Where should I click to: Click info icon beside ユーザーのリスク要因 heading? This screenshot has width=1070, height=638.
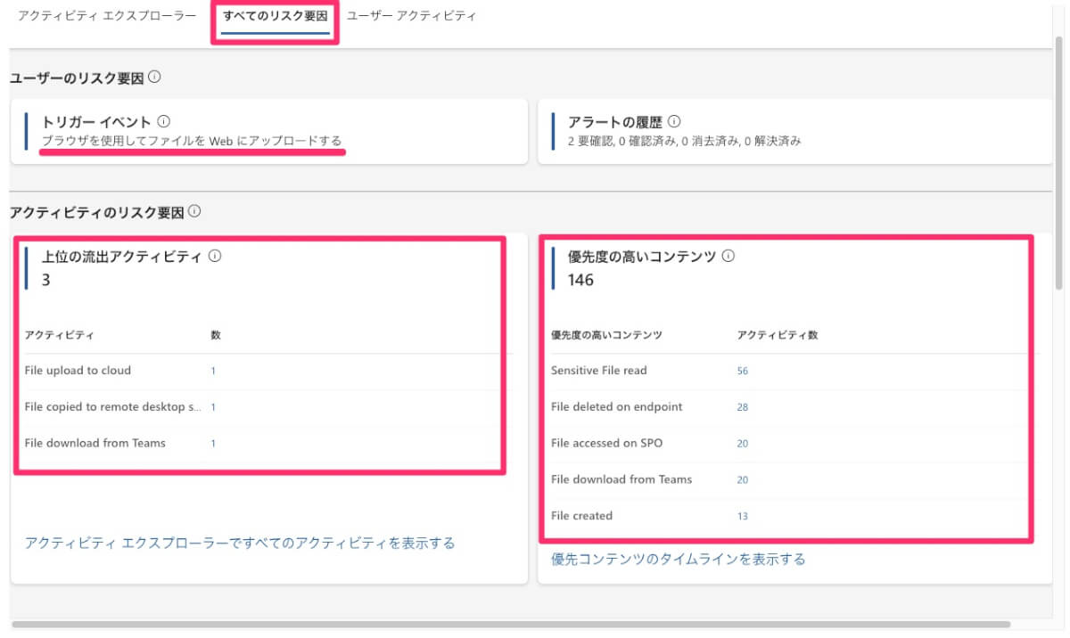click(x=154, y=78)
